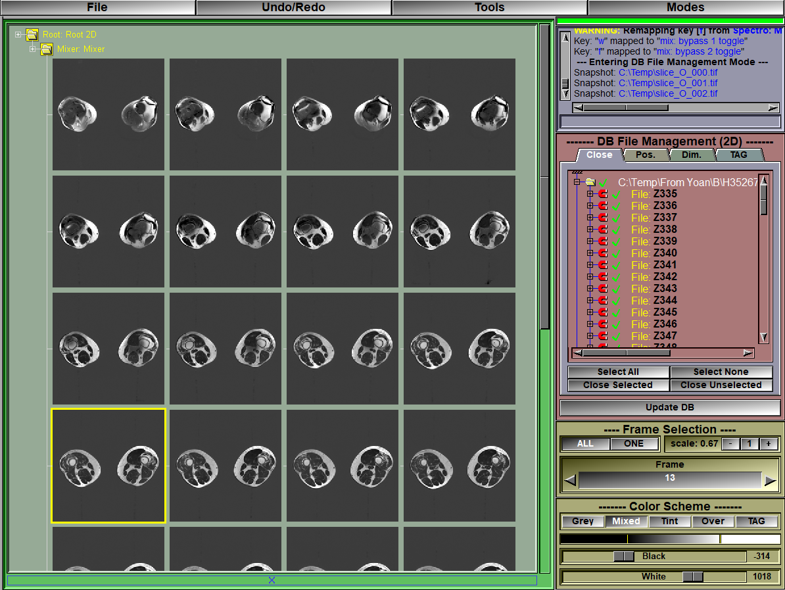Toggle green checkmark for file Z336
This screenshot has width=785, height=590.
[616, 206]
